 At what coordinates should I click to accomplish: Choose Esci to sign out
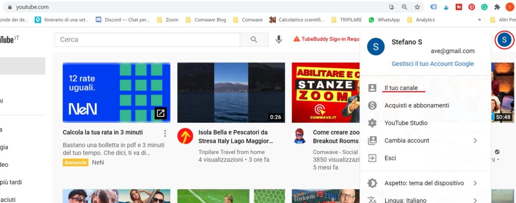pos(390,158)
